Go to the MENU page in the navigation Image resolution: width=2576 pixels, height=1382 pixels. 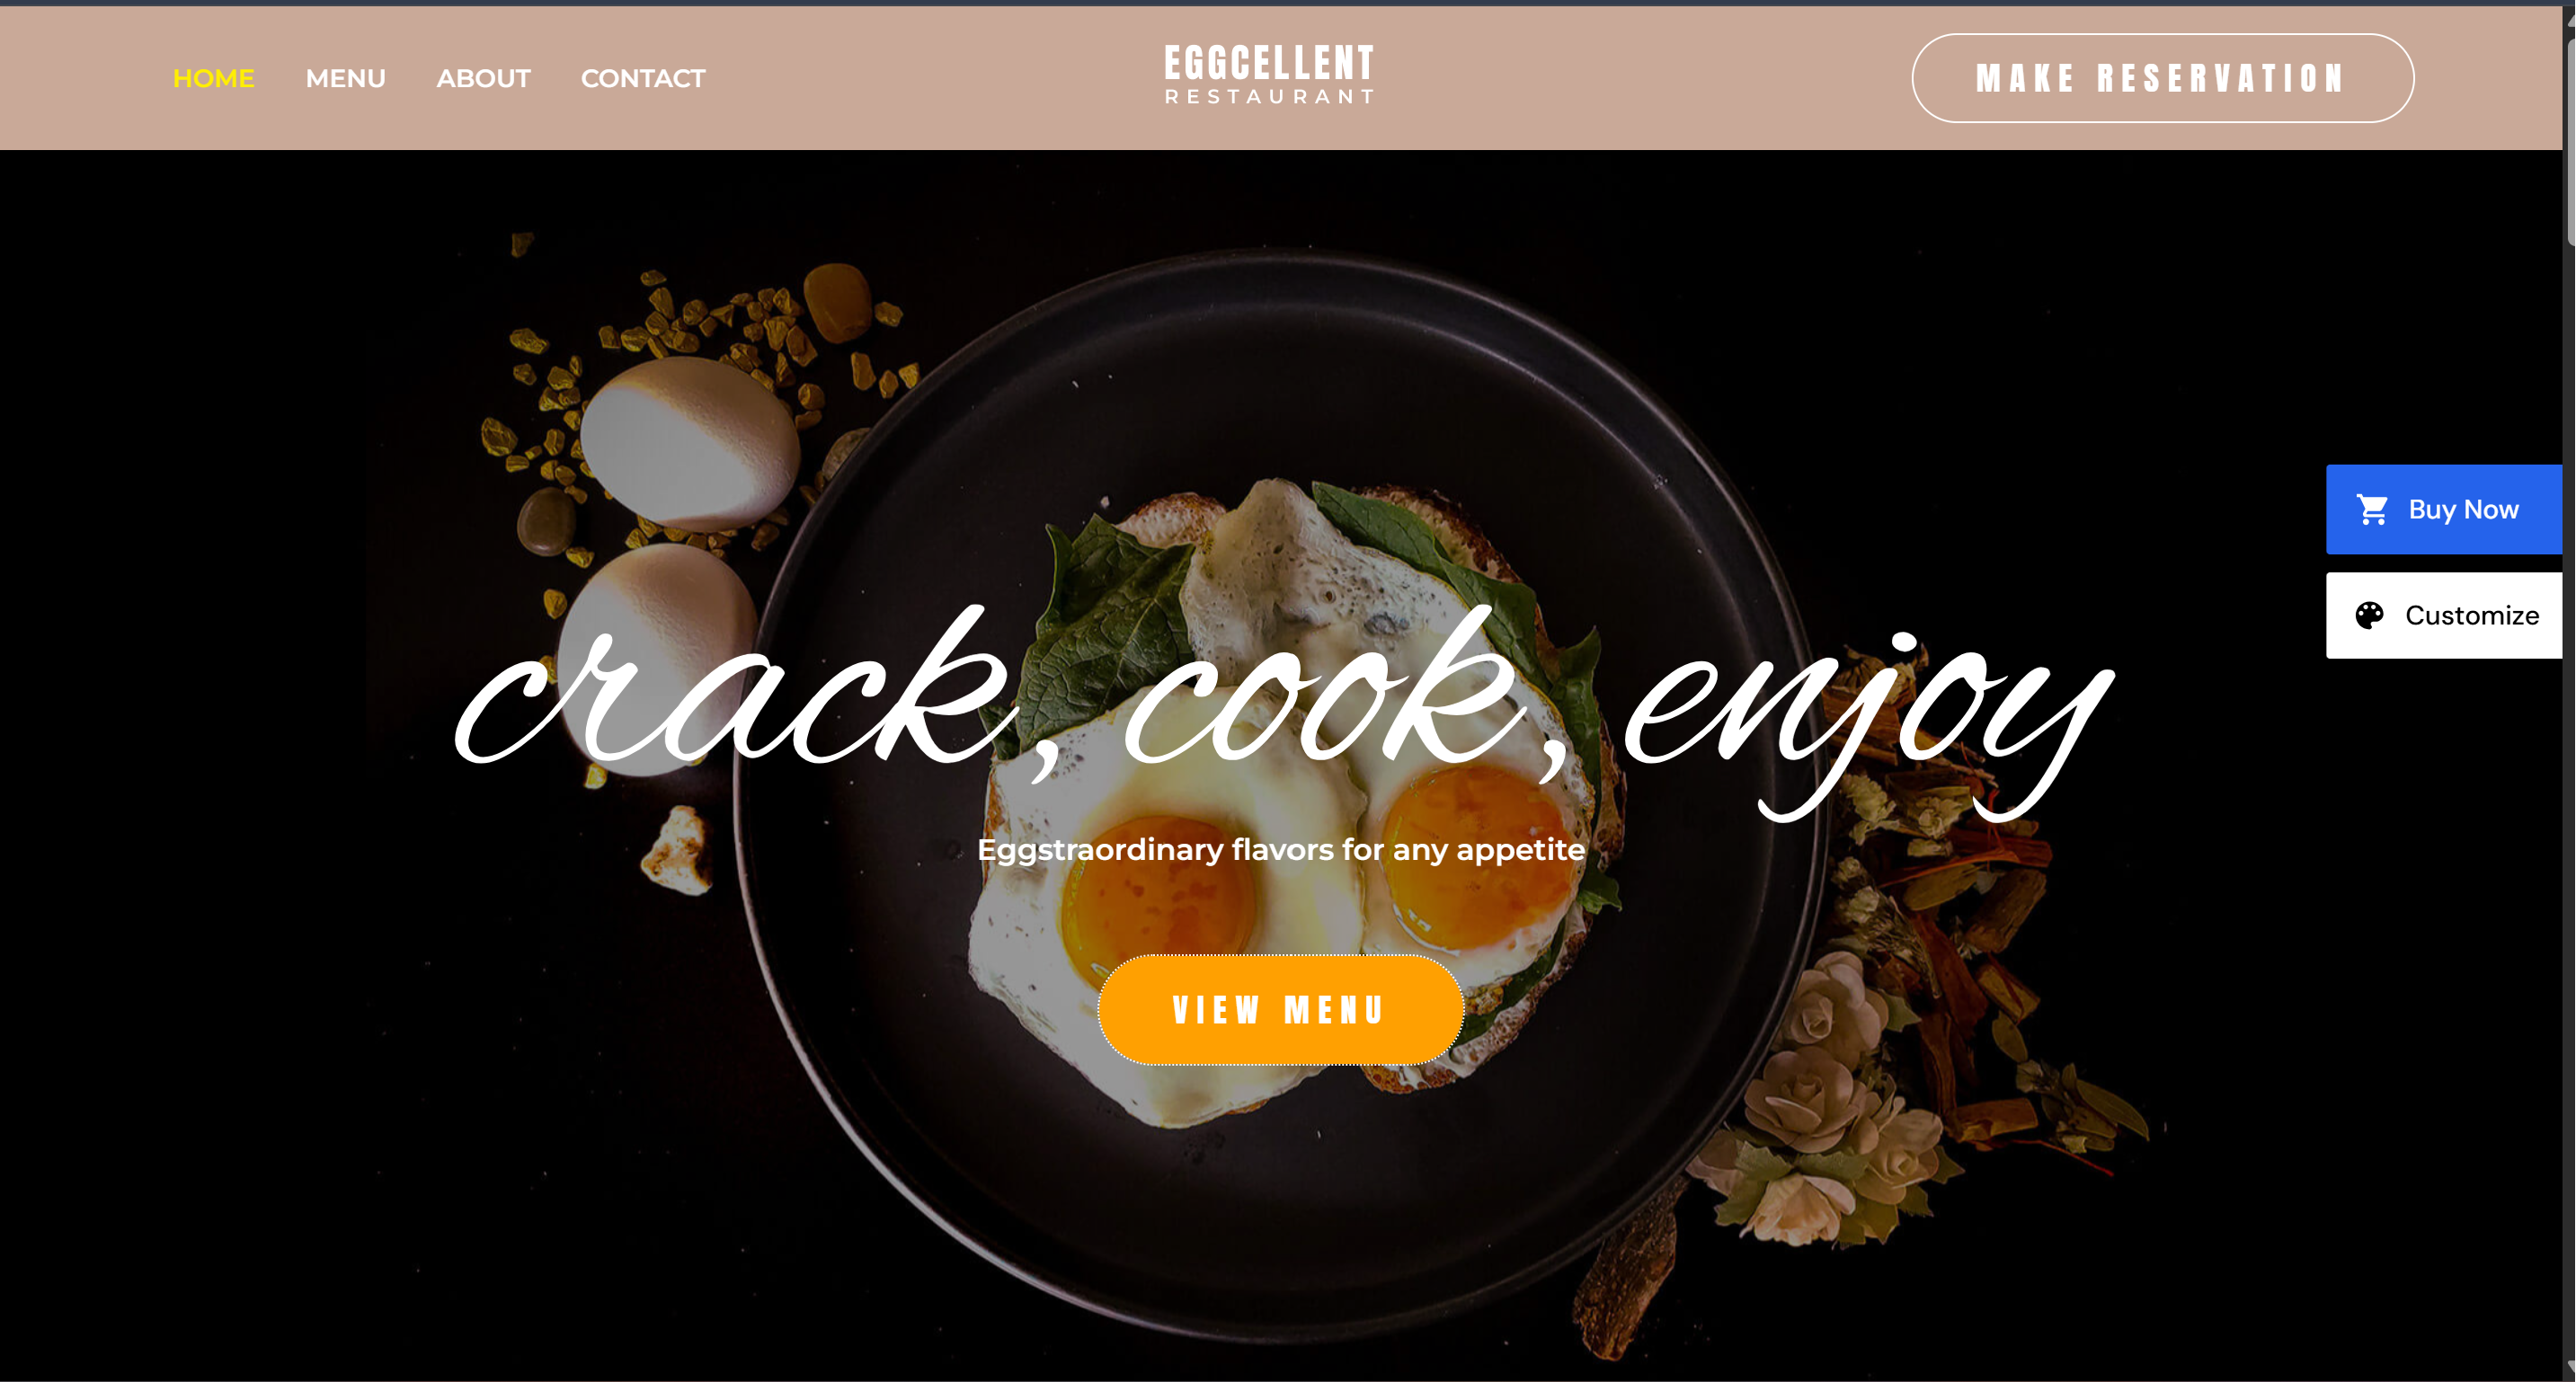click(345, 78)
